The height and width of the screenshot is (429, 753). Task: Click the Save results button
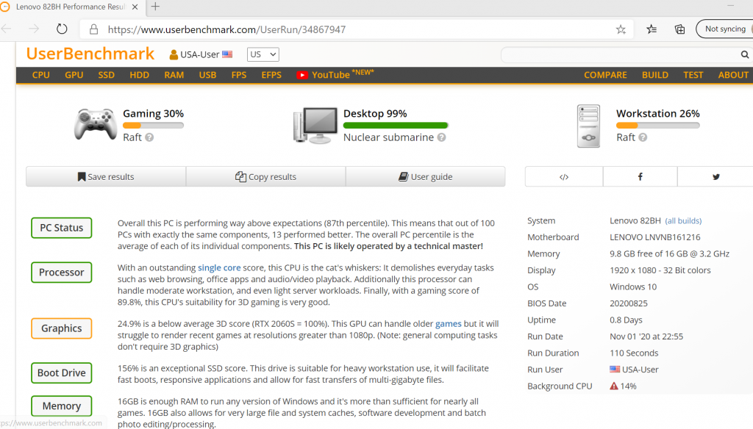pos(106,176)
